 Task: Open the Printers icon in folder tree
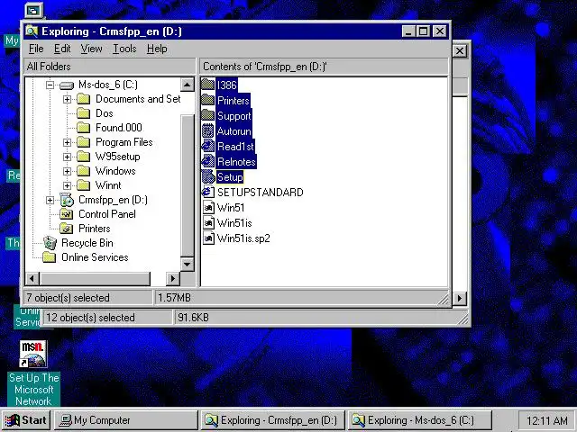[67, 229]
